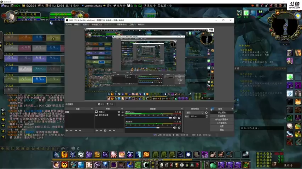Open the WoW computer main menu micro button
The width and height of the screenshot is (302, 169).
tap(192, 165)
